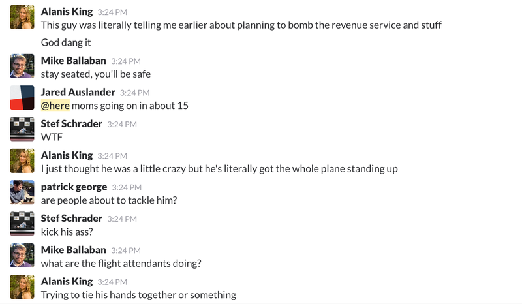Open Jared Auslander's red and blue avatar

pyautogui.click(x=22, y=98)
